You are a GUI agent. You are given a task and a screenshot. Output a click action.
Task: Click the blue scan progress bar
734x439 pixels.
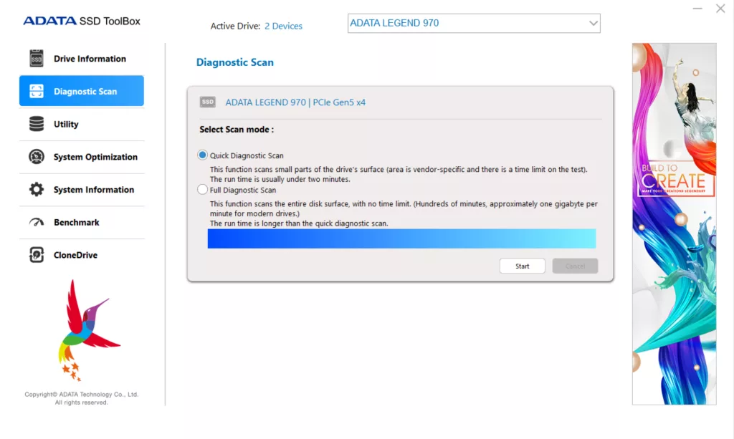(x=401, y=238)
